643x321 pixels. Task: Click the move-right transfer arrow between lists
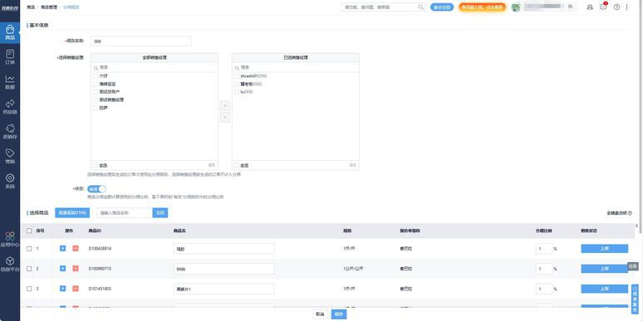point(225,105)
